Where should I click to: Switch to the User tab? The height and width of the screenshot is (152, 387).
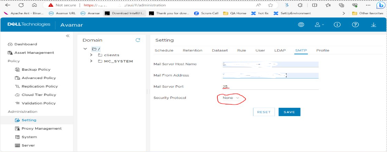260,50
